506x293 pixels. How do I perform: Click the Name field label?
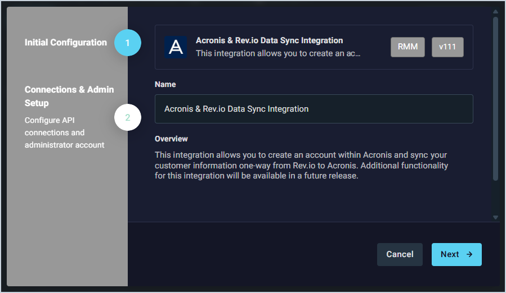click(165, 84)
